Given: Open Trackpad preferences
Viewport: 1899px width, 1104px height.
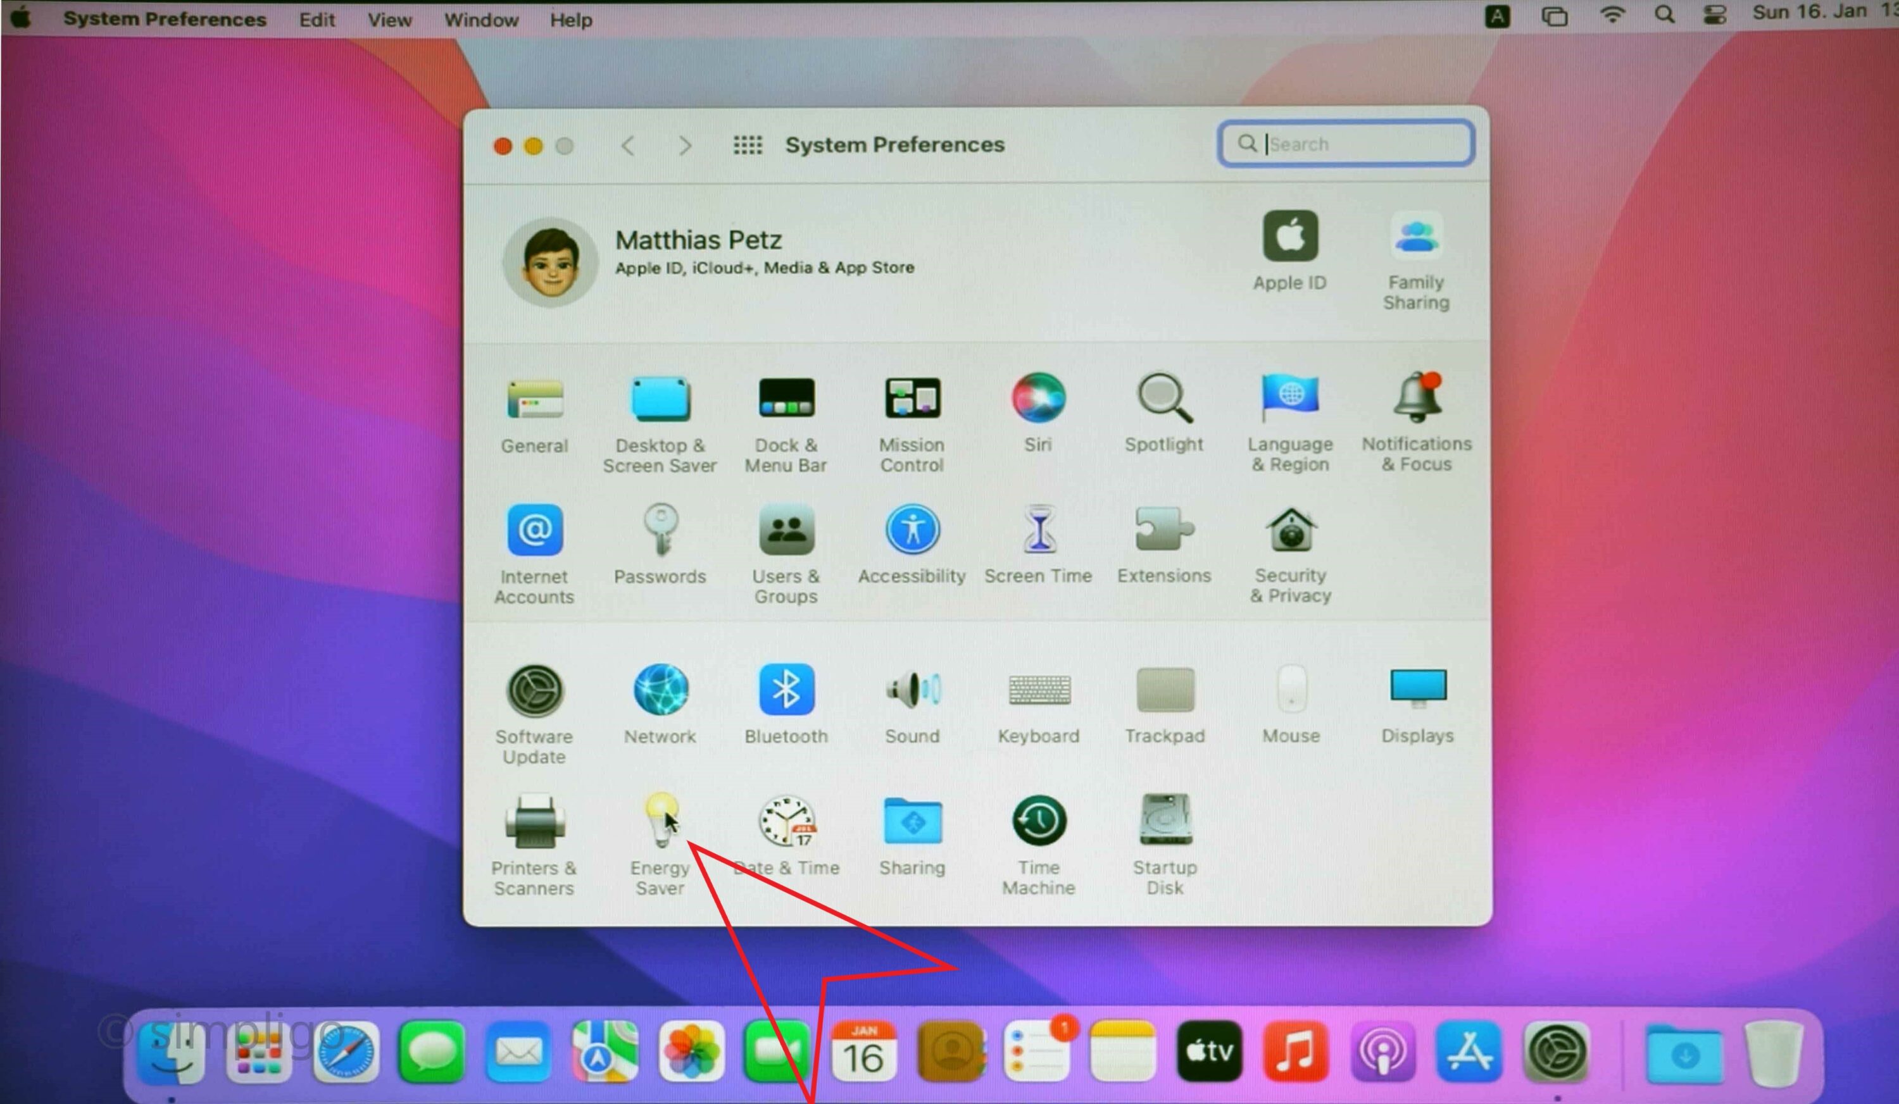Looking at the screenshot, I should 1164,688.
